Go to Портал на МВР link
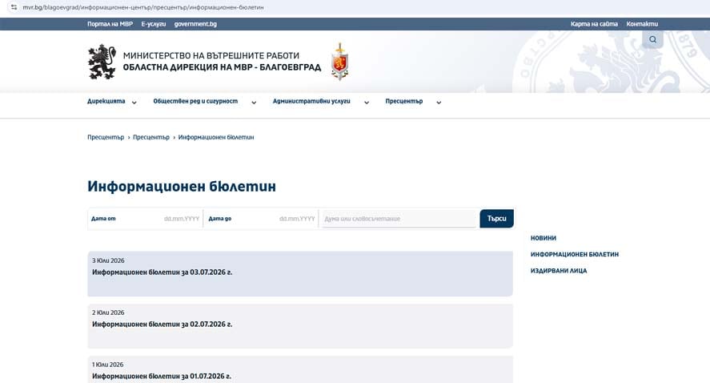Image resolution: width=710 pixels, height=383 pixels. click(110, 24)
